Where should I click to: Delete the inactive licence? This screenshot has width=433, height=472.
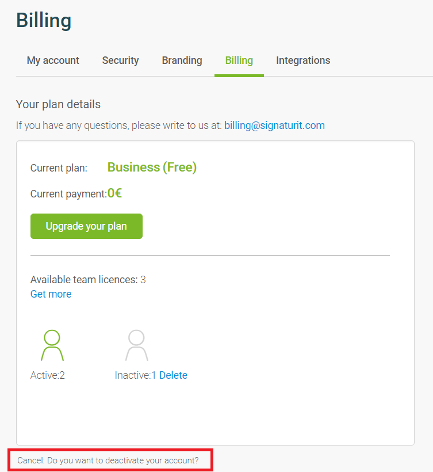[173, 375]
